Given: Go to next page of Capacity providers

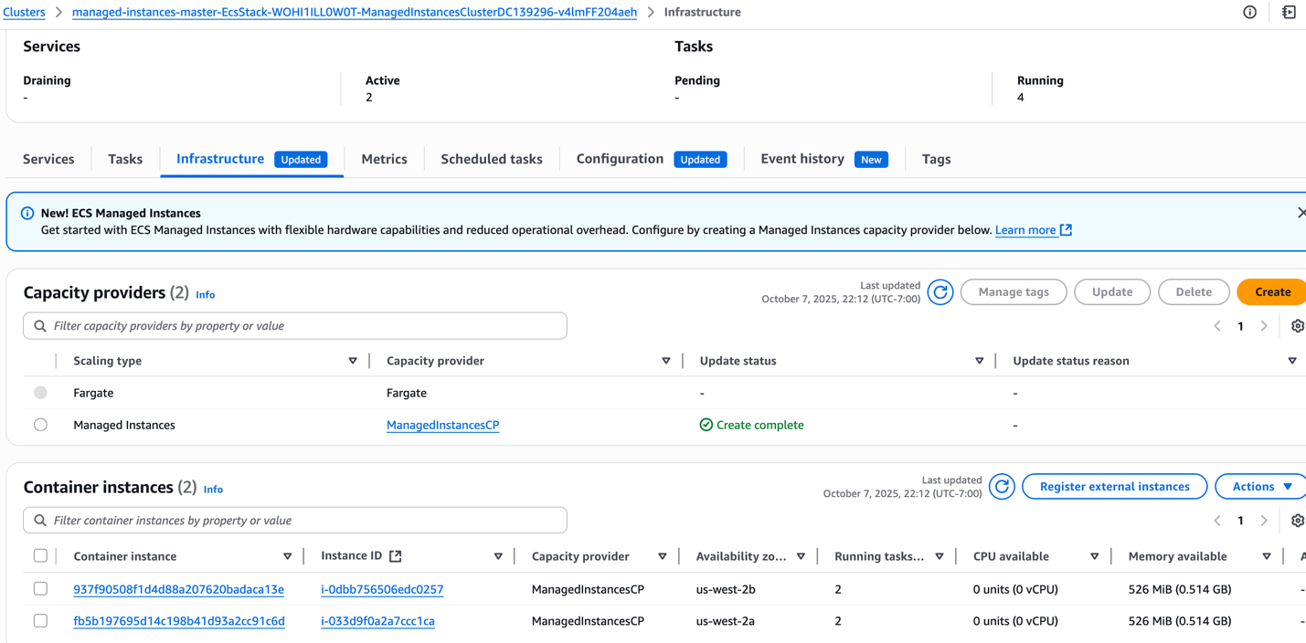Looking at the screenshot, I should click(1264, 326).
